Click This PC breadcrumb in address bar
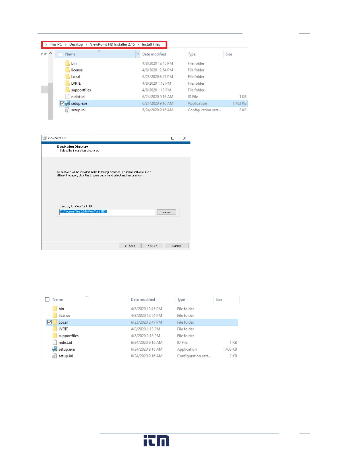Screen dimensions: 348x450 pos(56,44)
